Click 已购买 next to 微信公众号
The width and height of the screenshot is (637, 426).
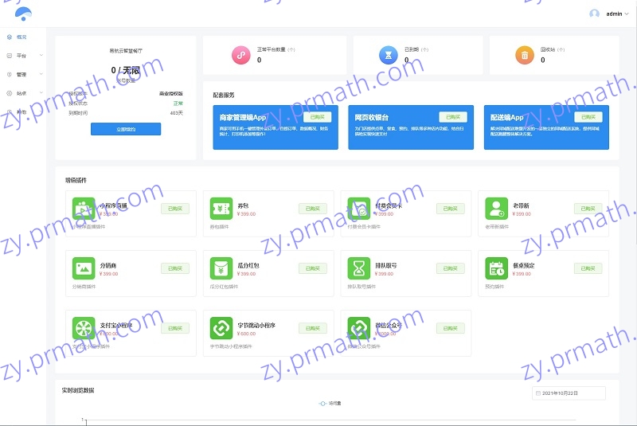pos(451,328)
